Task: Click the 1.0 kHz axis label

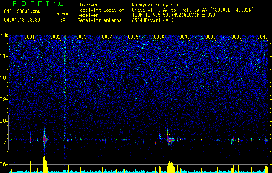Action: 4,78
